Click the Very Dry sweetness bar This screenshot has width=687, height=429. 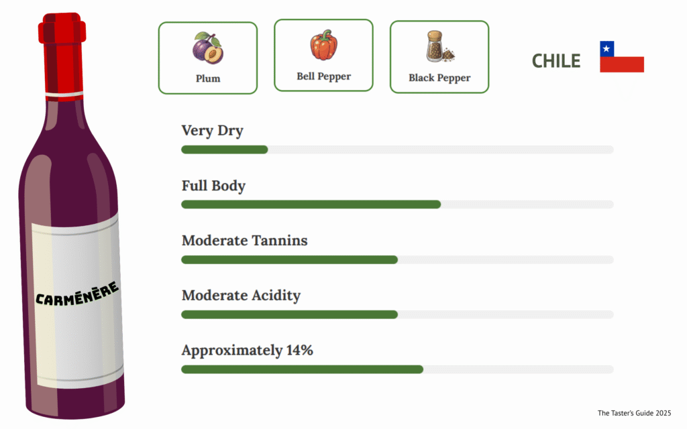[397, 149]
